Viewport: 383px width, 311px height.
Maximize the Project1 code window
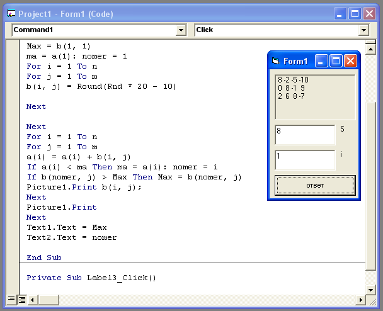click(x=355, y=14)
